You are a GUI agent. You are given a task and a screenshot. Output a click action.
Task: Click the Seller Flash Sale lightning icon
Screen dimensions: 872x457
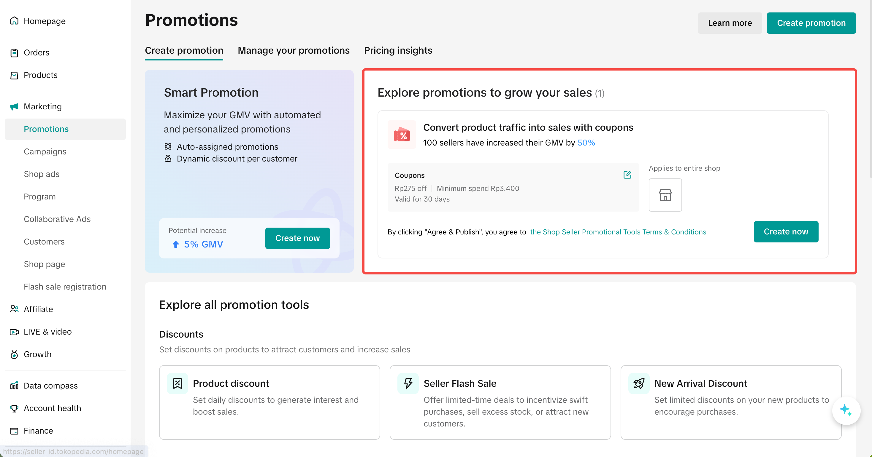click(408, 383)
